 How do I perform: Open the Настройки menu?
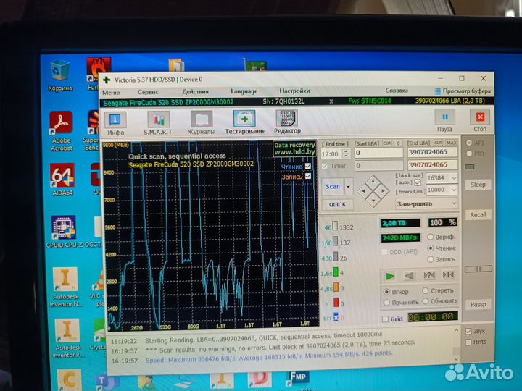(x=294, y=91)
